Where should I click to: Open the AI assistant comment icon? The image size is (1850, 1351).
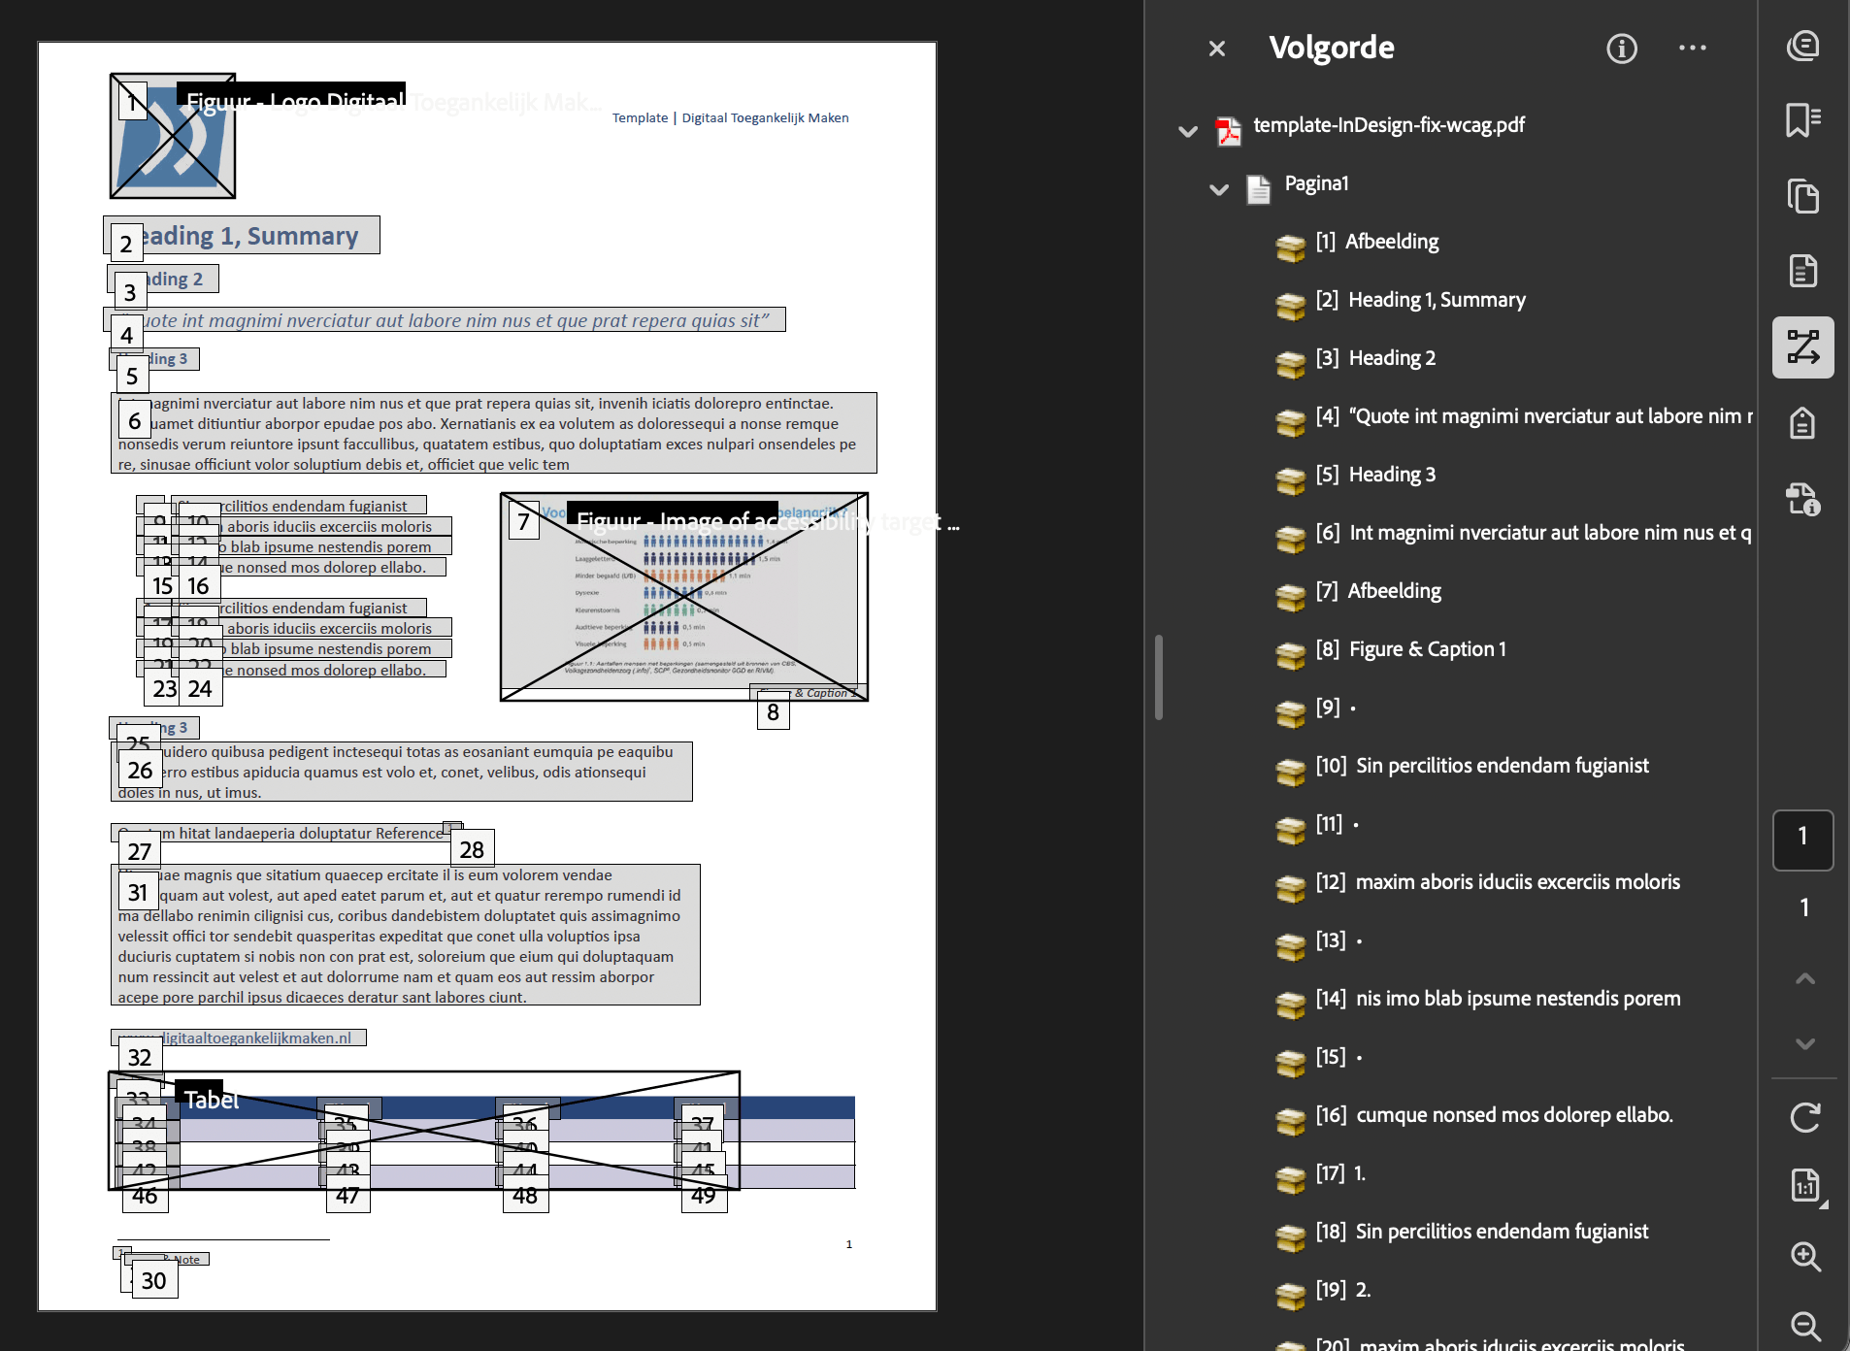(x=1802, y=46)
